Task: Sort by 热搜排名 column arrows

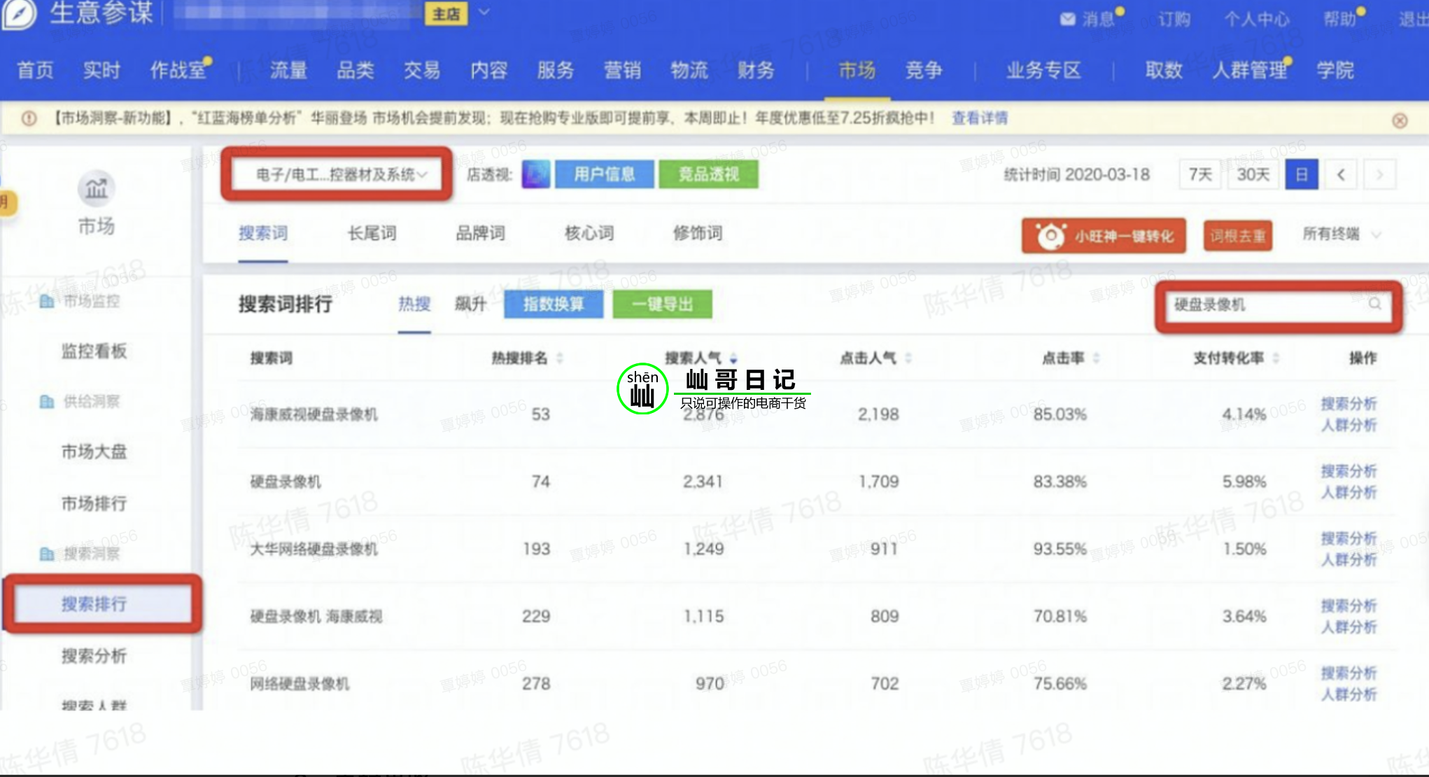Action: coord(560,358)
